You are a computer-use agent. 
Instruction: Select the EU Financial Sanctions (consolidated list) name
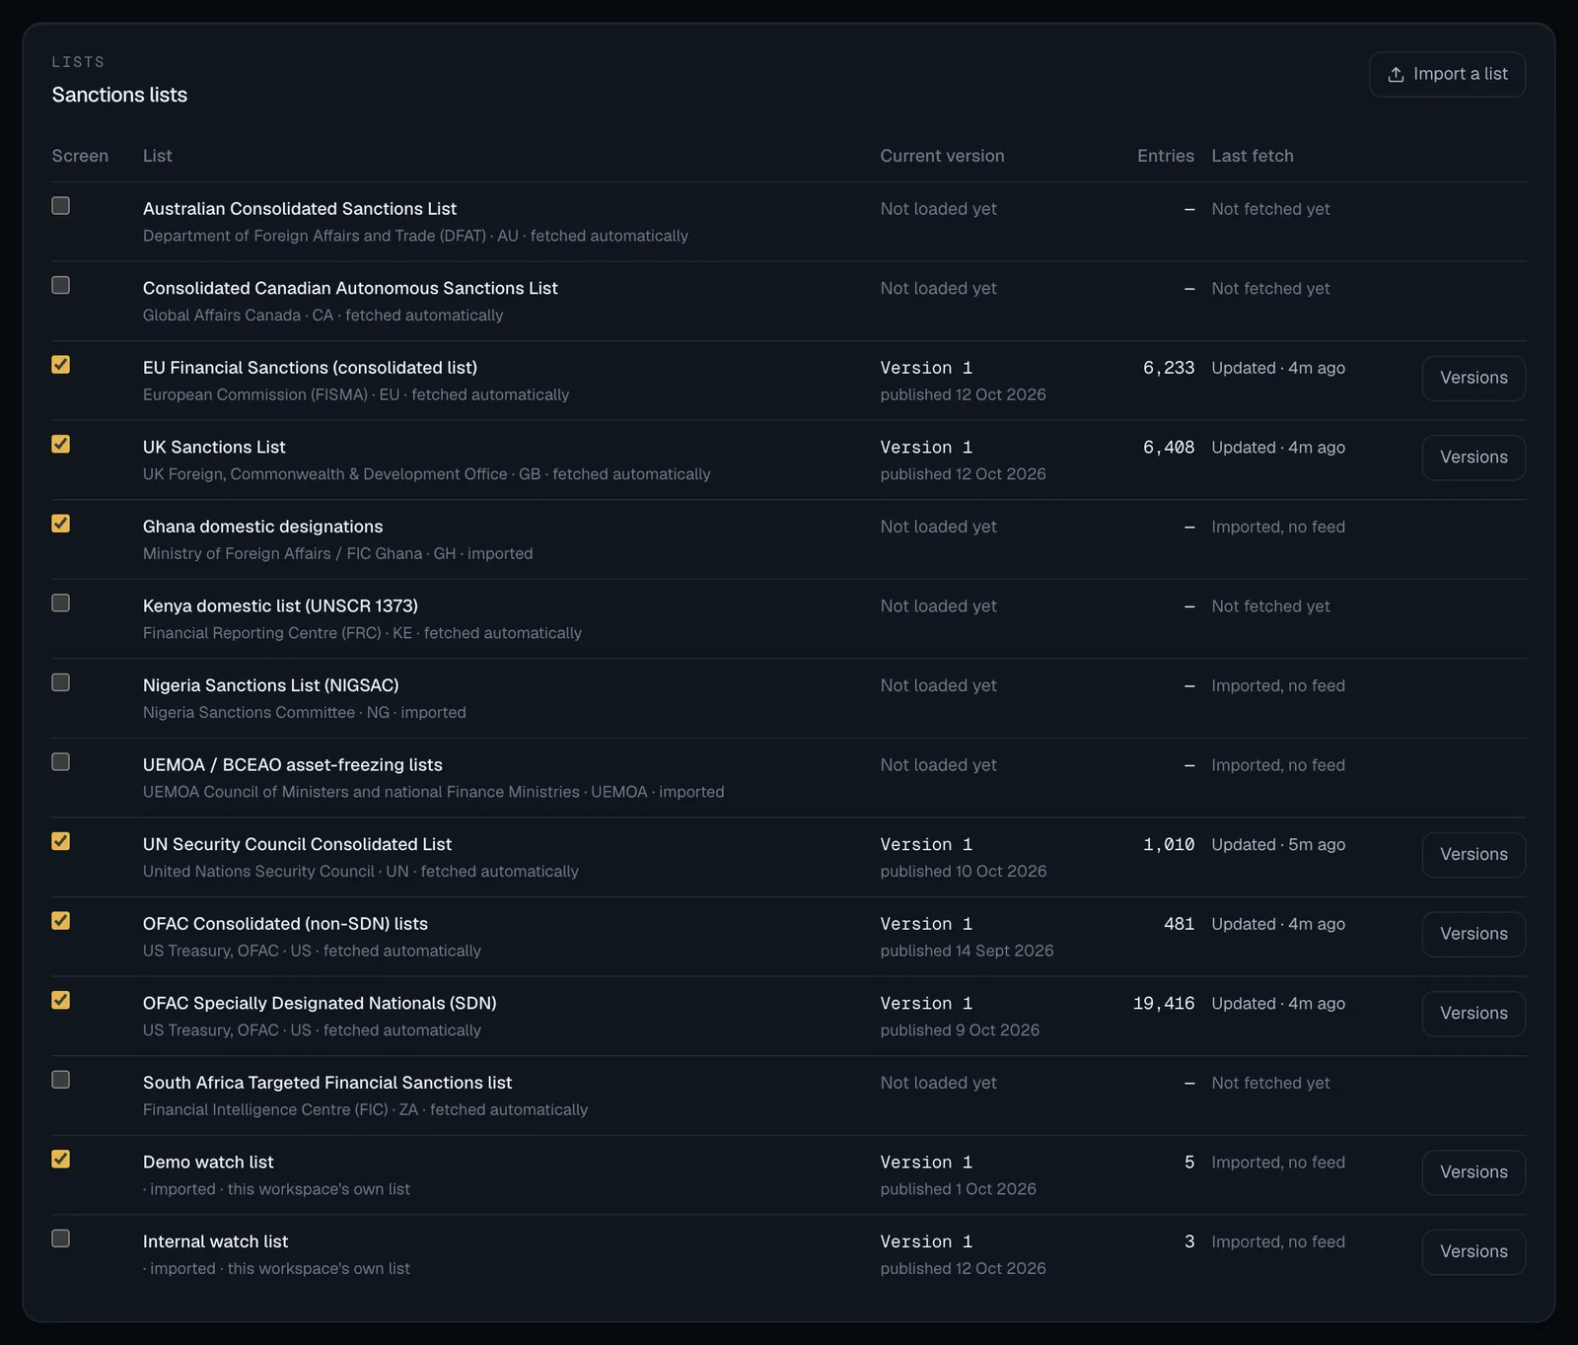point(310,368)
